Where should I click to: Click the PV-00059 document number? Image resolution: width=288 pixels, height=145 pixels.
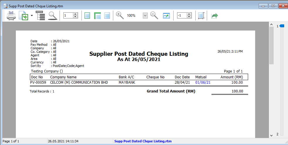(38, 82)
